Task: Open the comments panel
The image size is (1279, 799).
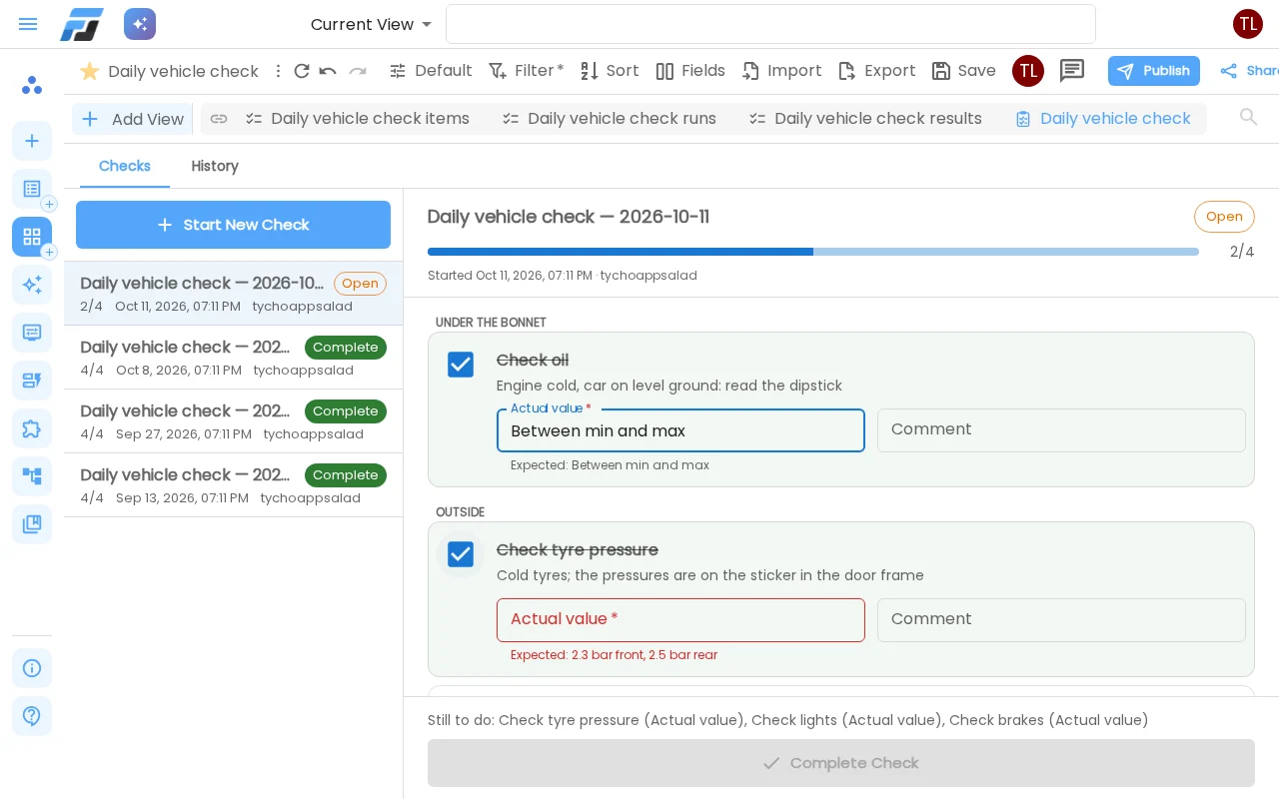Action: [1072, 71]
